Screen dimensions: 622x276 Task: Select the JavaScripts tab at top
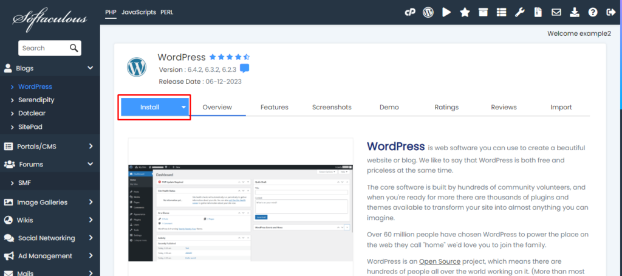click(138, 12)
